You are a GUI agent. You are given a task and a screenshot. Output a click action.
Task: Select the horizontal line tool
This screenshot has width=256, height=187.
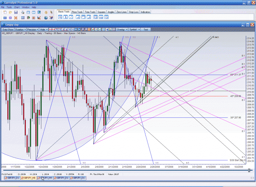click(60, 17)
